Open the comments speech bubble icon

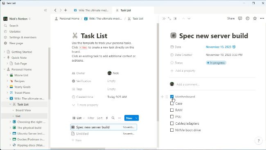click(240, 18)
